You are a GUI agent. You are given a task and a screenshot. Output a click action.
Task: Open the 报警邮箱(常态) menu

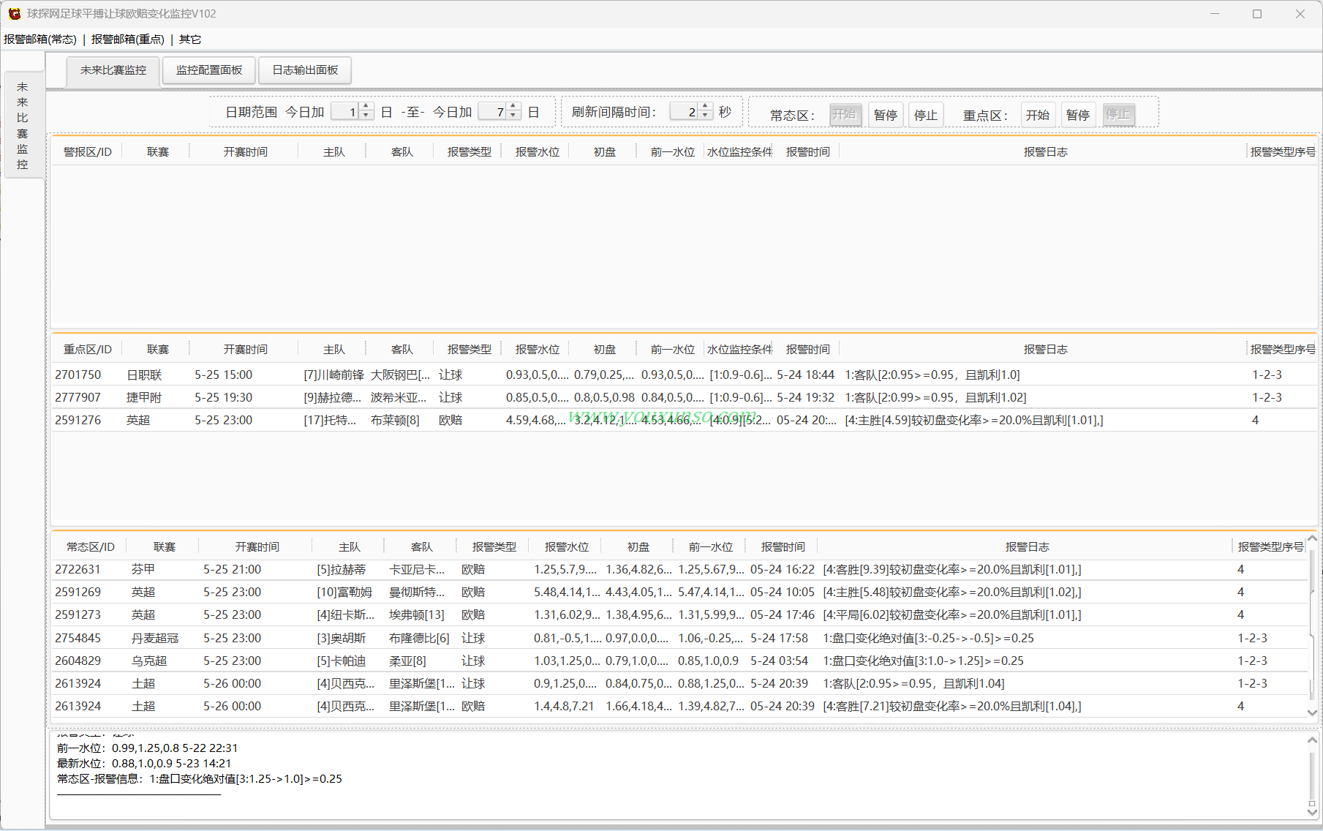[40, 40]
